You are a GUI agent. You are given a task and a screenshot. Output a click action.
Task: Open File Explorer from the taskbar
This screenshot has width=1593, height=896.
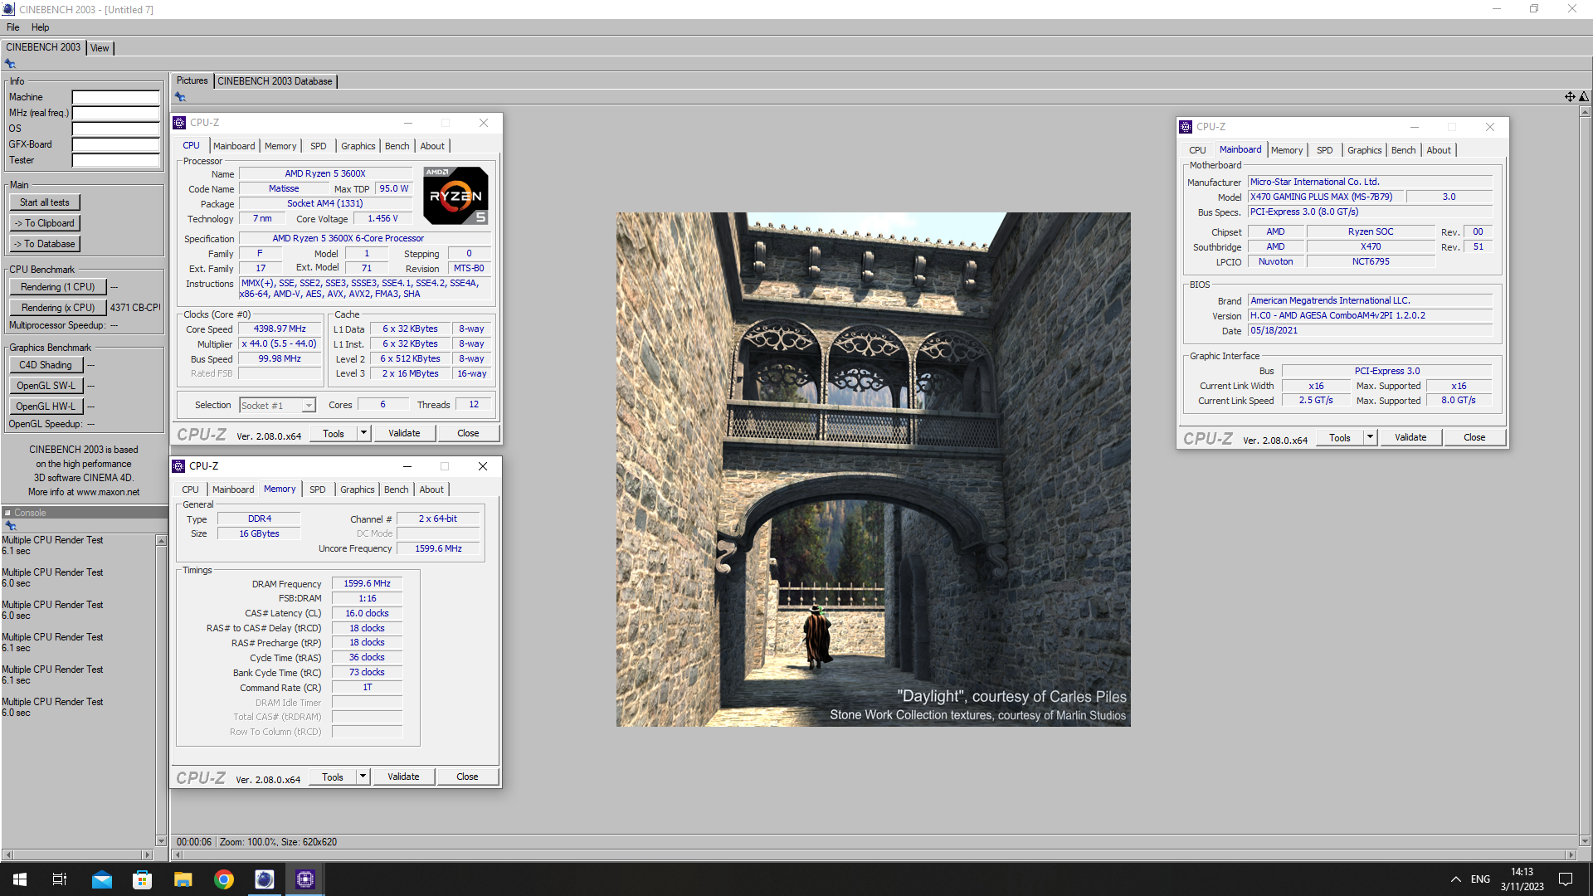point(183,879)
